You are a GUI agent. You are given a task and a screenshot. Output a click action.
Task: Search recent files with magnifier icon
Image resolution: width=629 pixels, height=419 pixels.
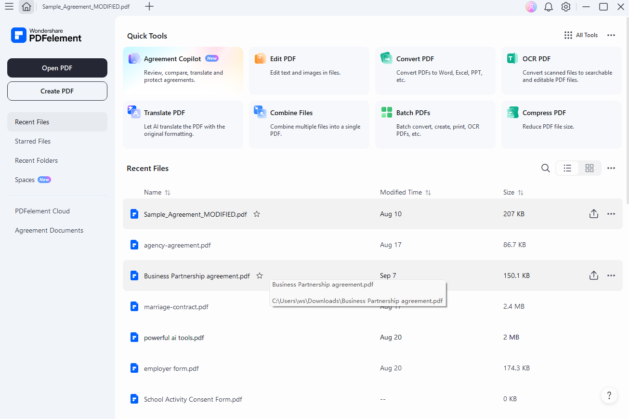coord(545,168)
